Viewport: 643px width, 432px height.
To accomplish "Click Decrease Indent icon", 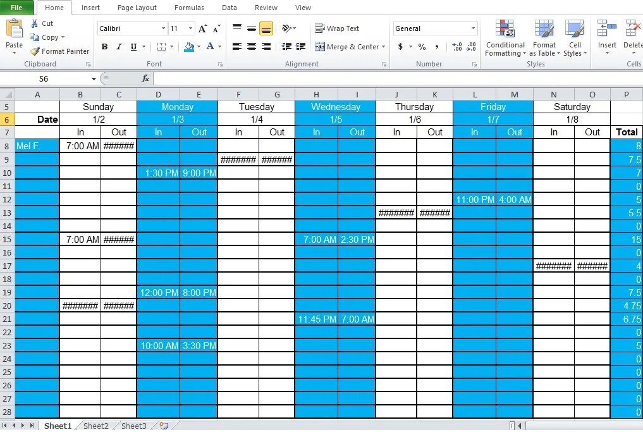I will tap(286, 47).
